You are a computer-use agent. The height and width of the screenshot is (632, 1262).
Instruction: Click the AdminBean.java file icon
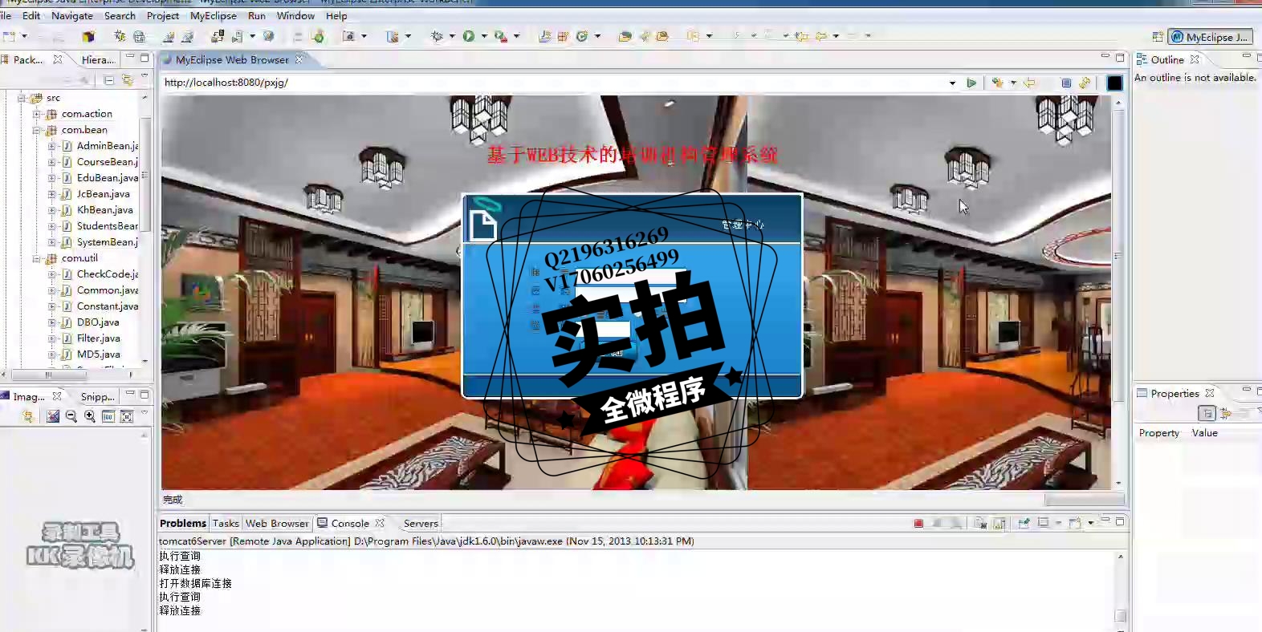(67, 146)
